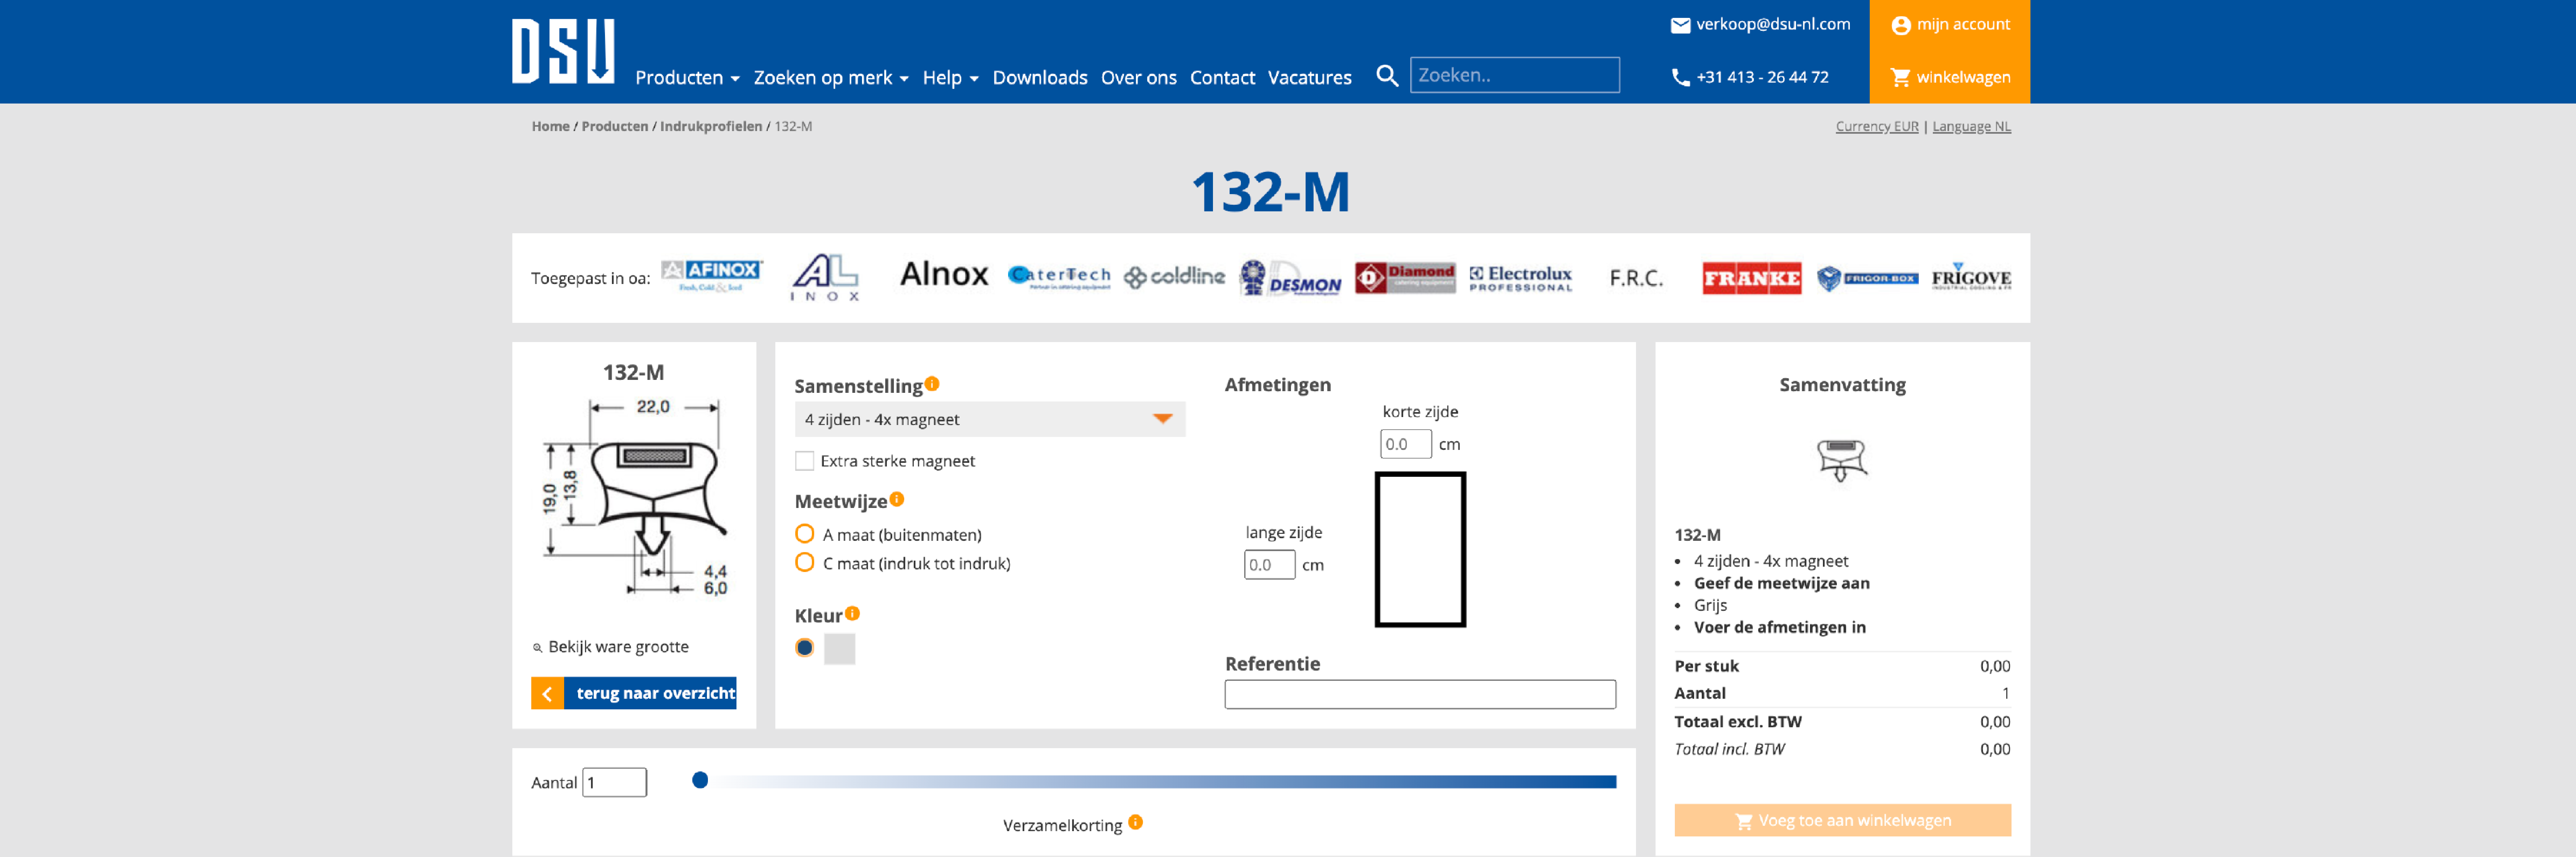Click the Samenstelling info icon

[932, 384]
